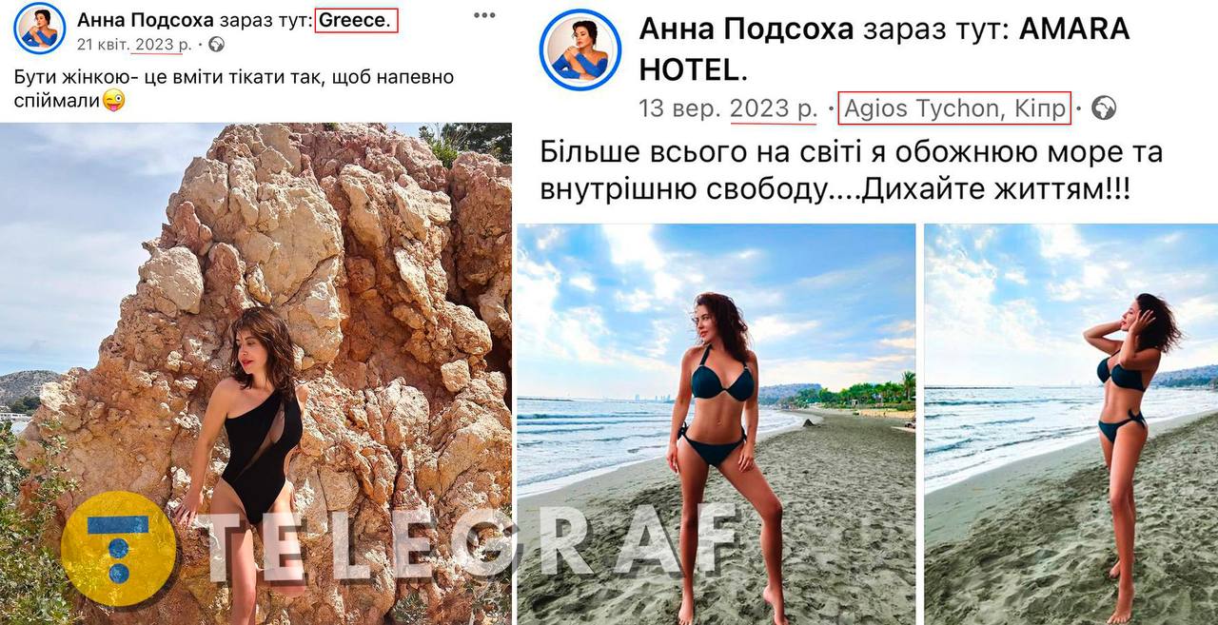The width and height of the screenshot is (1218, 625).
Task: Open side-pose beach photo on right
Action: 1071,424
